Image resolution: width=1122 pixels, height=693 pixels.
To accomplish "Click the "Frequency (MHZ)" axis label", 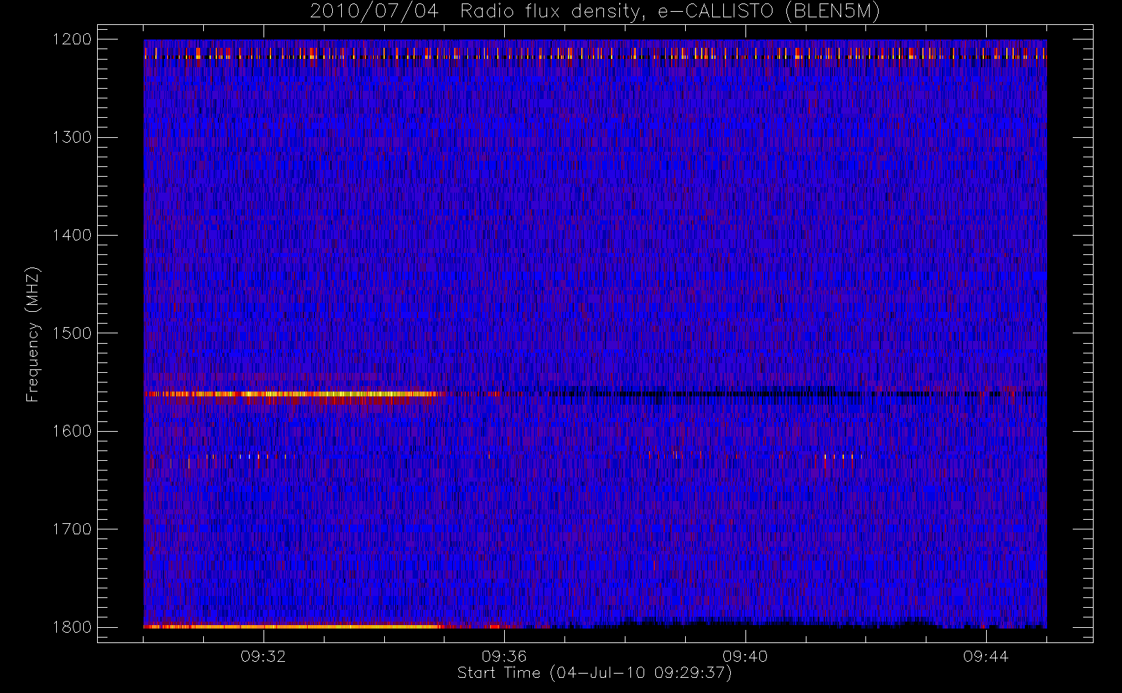I will click(33, 334).
